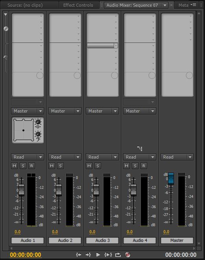This screenshot has width=205, height=260.
Task: Go to In point transport button
Action: click(79, 254)
